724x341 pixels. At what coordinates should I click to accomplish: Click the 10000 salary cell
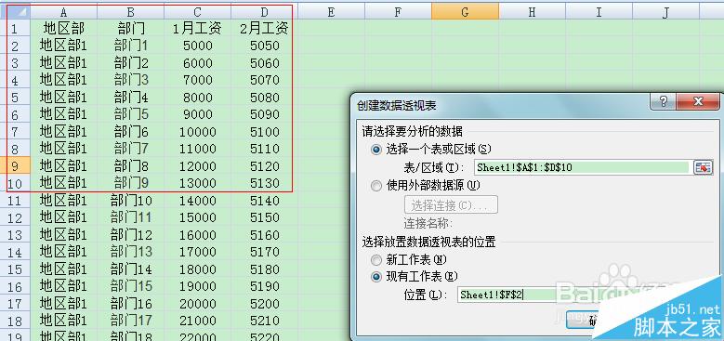tap(198, 132)
